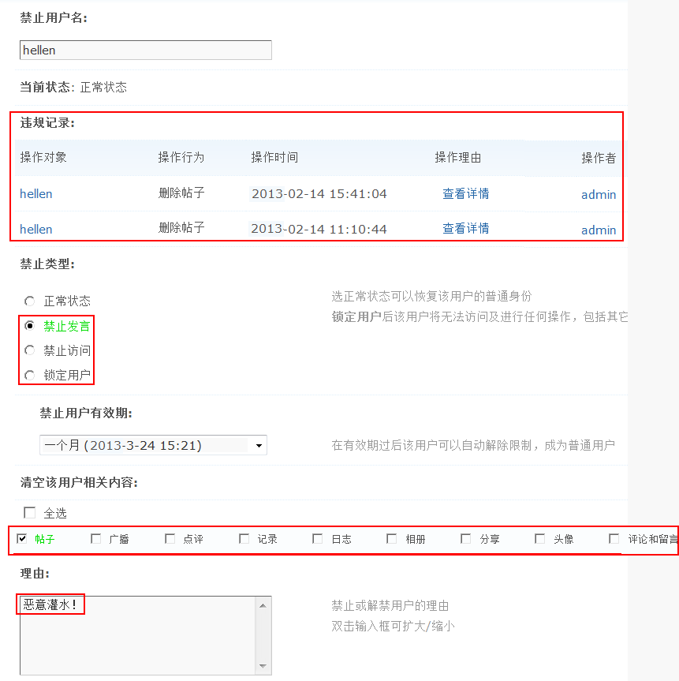
Task: Tick the 点评 checkbox
Action: 170,539
